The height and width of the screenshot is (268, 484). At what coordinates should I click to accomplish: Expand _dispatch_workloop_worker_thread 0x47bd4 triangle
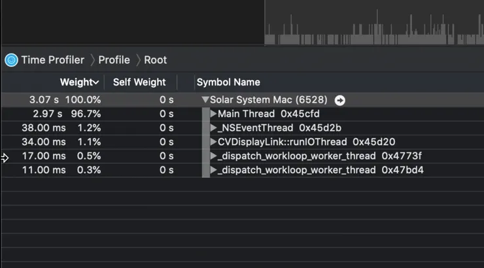coord(213,170)
